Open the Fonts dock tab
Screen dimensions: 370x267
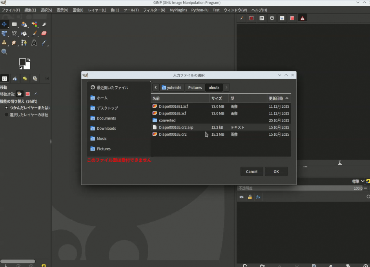[262, 18]
